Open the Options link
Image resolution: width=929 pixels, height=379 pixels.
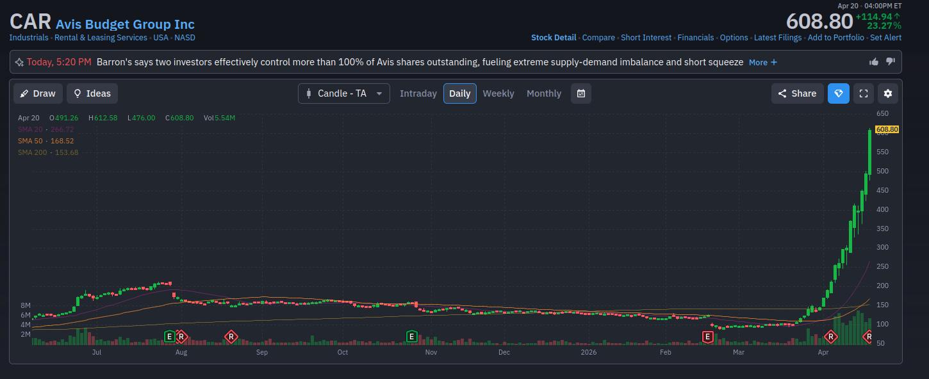(x=734, y=38)
